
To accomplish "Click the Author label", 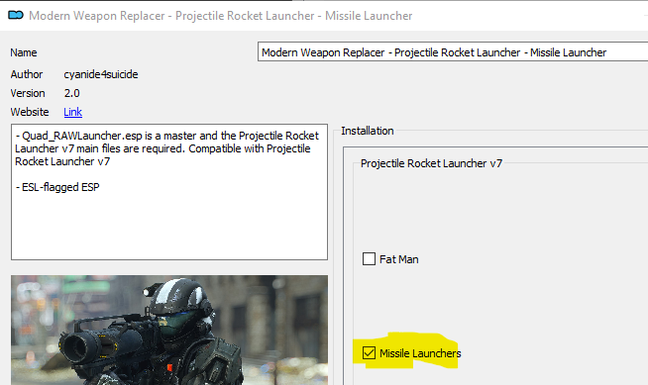I will coord(27,74).
